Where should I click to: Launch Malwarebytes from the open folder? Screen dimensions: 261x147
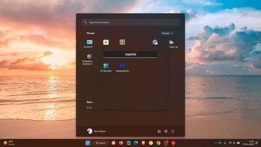[x=122, y=67]
